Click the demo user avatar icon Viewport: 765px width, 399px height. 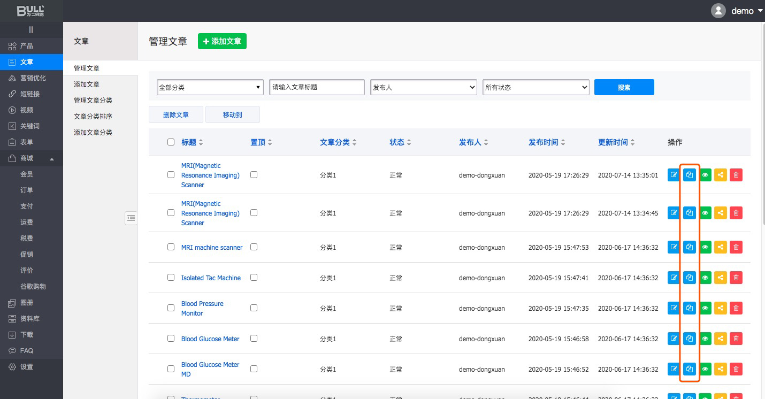[718, 11]
